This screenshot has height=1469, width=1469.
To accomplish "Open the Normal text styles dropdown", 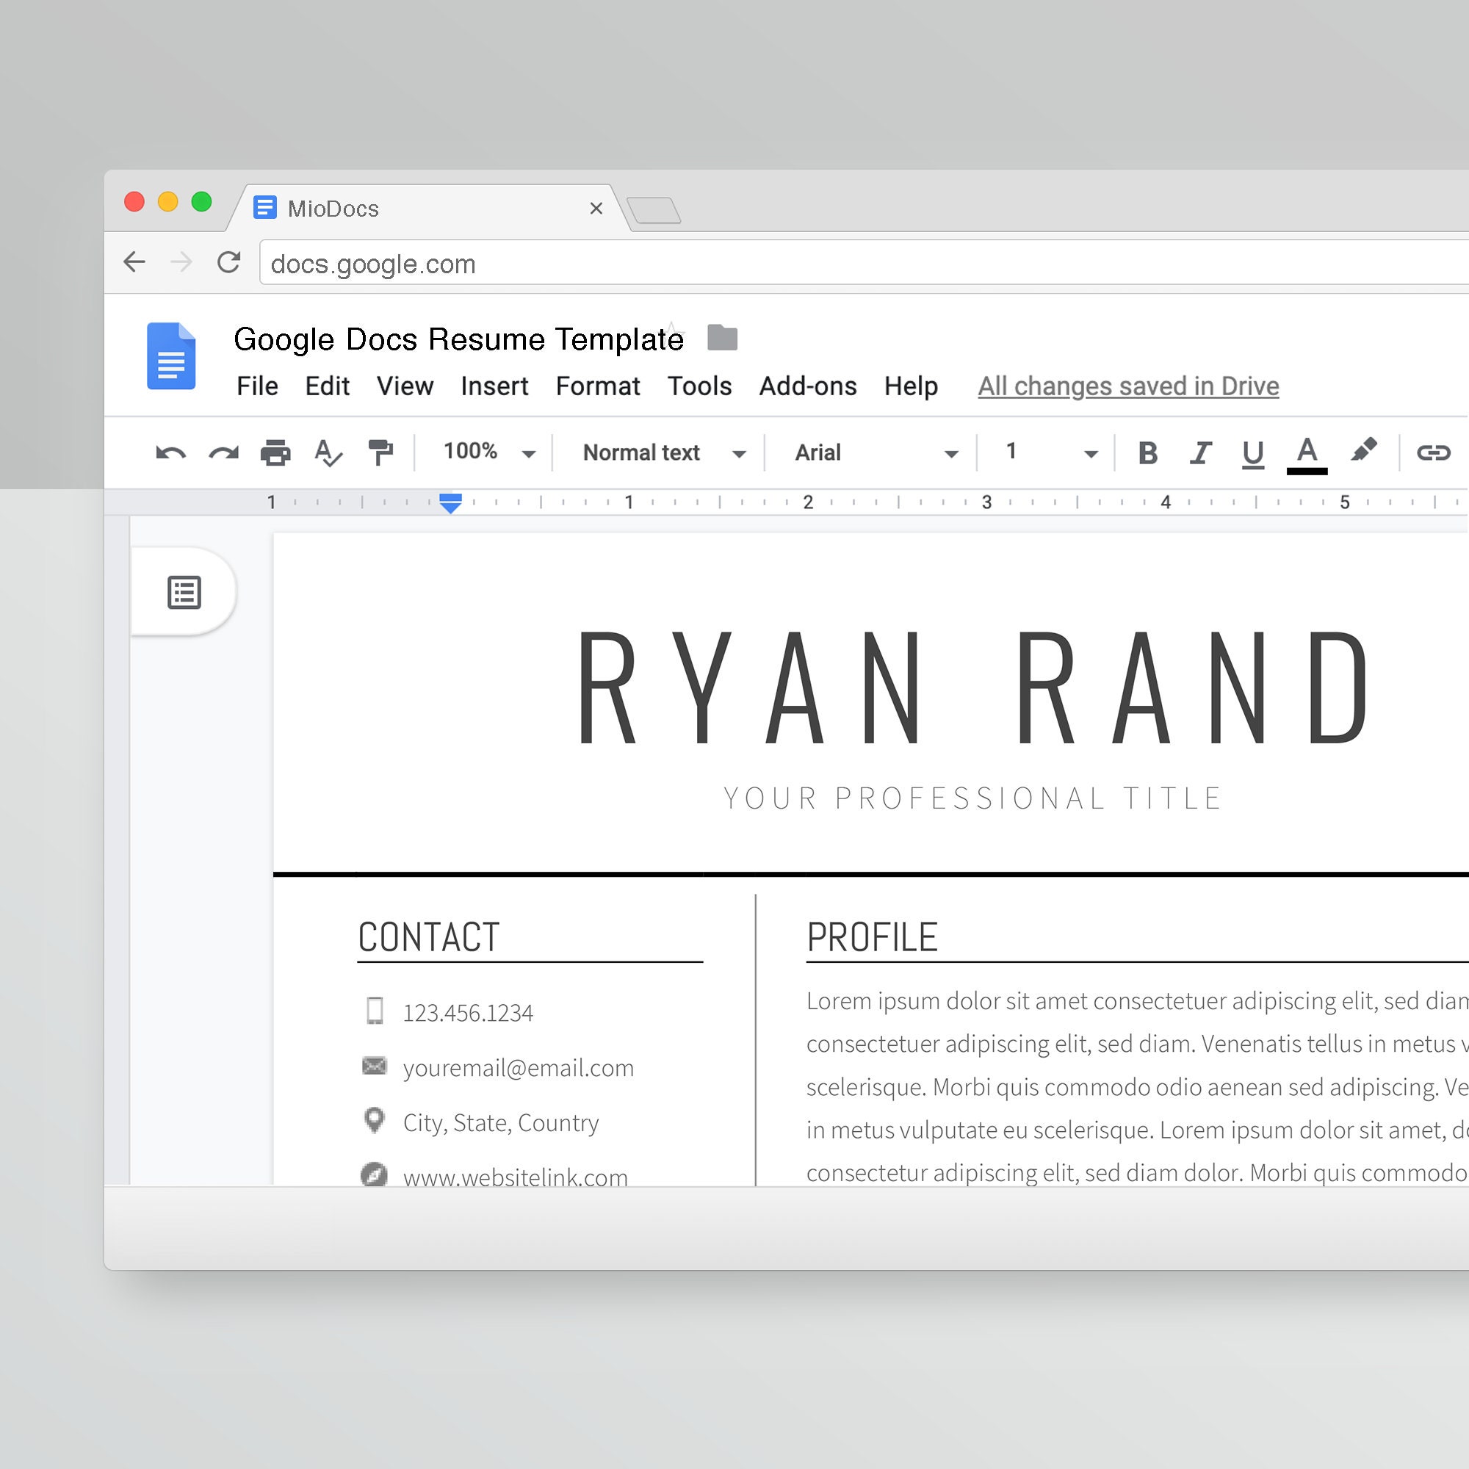I will (x=660, y=452).
